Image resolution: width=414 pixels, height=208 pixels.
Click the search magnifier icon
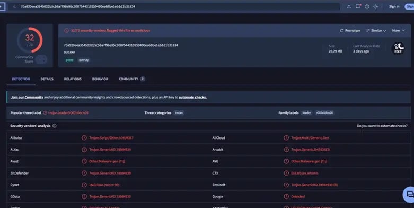(x=14, y=6)
